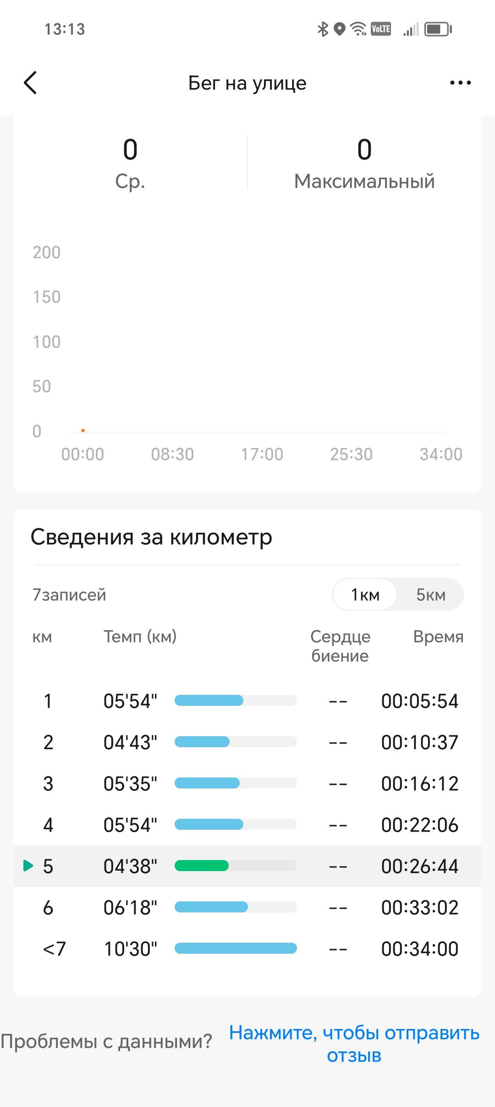Tap the Максимальный heart rate value

tap(364, 150)
